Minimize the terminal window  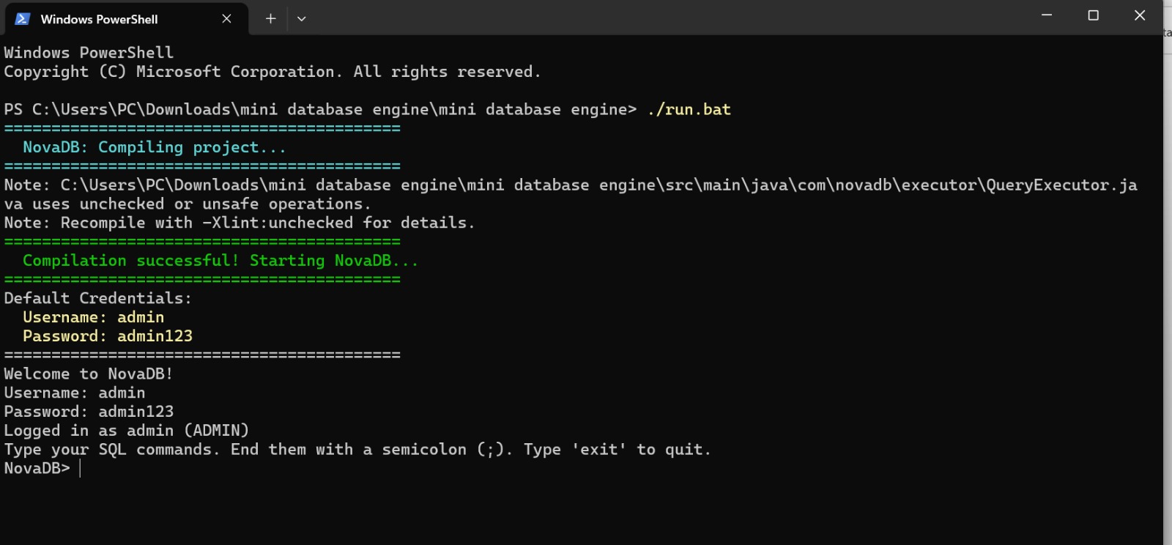(x=1047, y=15)
